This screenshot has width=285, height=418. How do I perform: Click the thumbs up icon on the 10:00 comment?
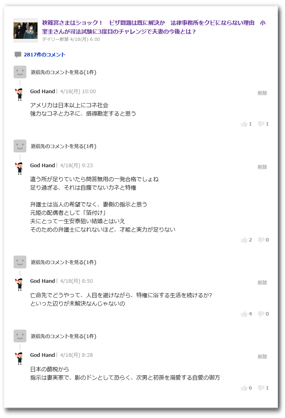245,124
